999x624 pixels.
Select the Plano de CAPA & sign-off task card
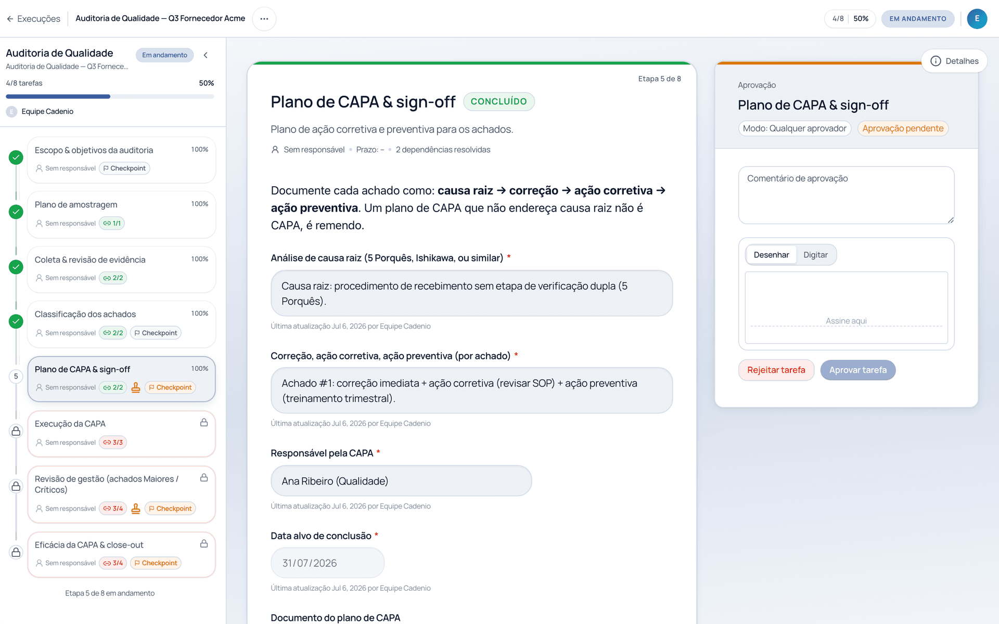[x=121, y=379]
